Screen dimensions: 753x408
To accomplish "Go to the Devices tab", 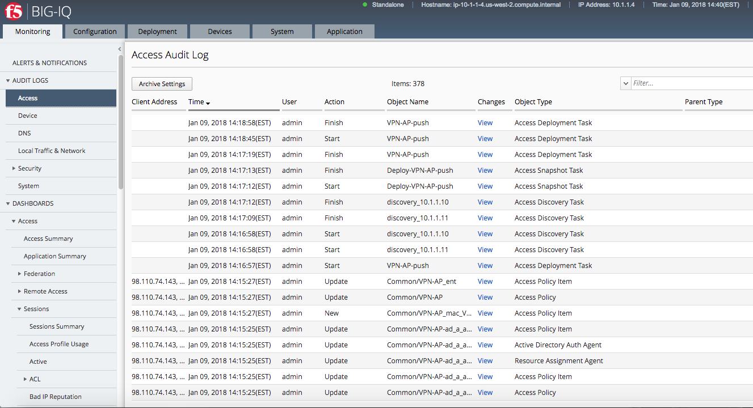I will (x=220, y=32).
